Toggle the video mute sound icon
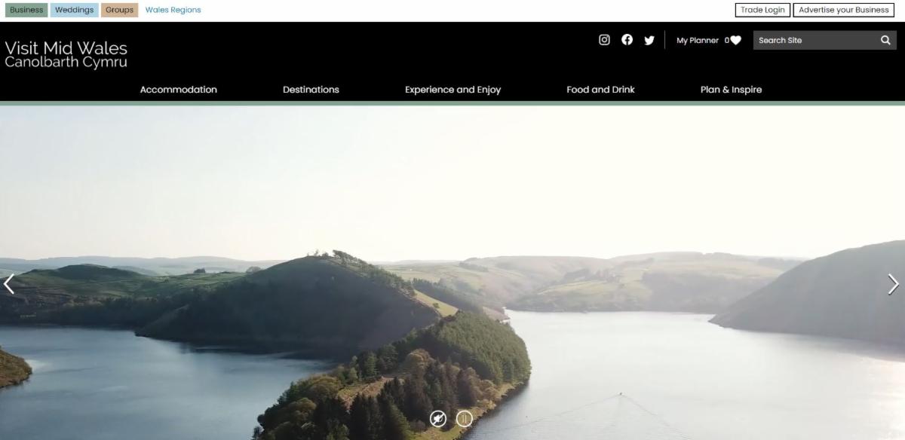905x440 pixels. 438,419
